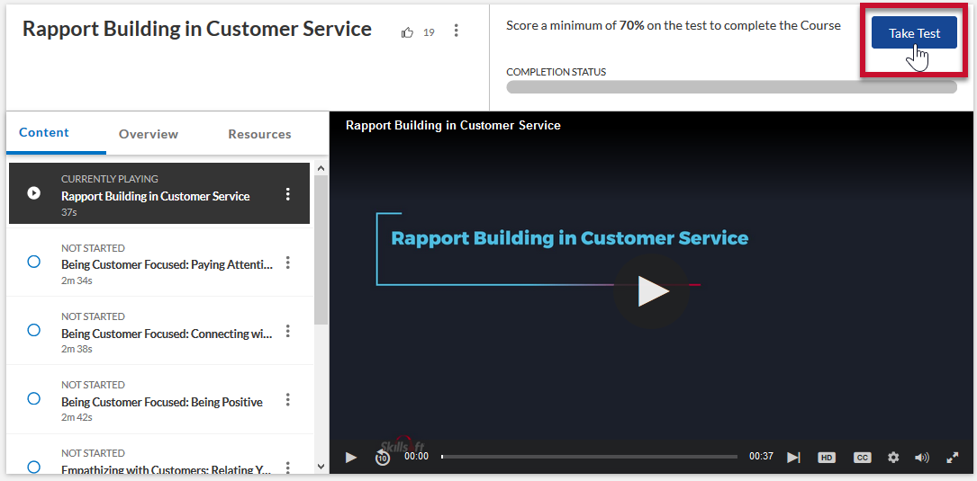This screenshot has height=481, width=977.
Task: Click the thumbs-up like icon
Action: tap(408, 32)
